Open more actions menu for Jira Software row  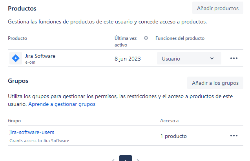coord(234,58)
